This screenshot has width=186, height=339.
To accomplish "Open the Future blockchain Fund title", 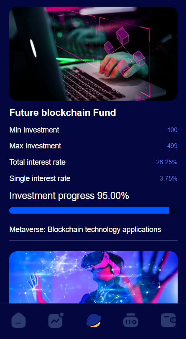I will [63, 112].
